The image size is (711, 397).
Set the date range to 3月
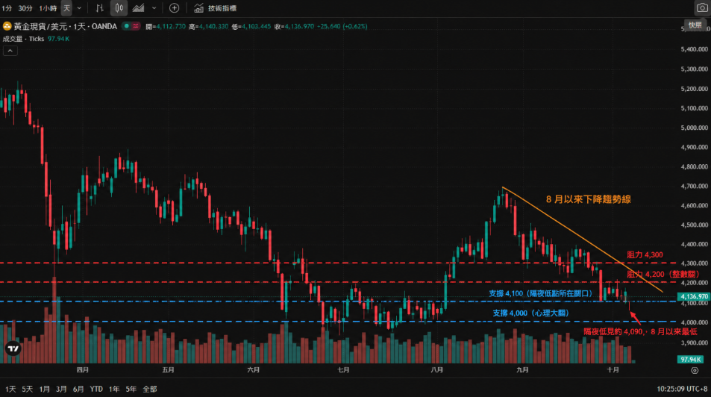61,389
